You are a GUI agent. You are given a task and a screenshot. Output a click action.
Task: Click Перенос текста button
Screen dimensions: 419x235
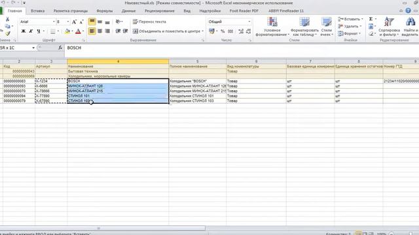pos(149,22)
